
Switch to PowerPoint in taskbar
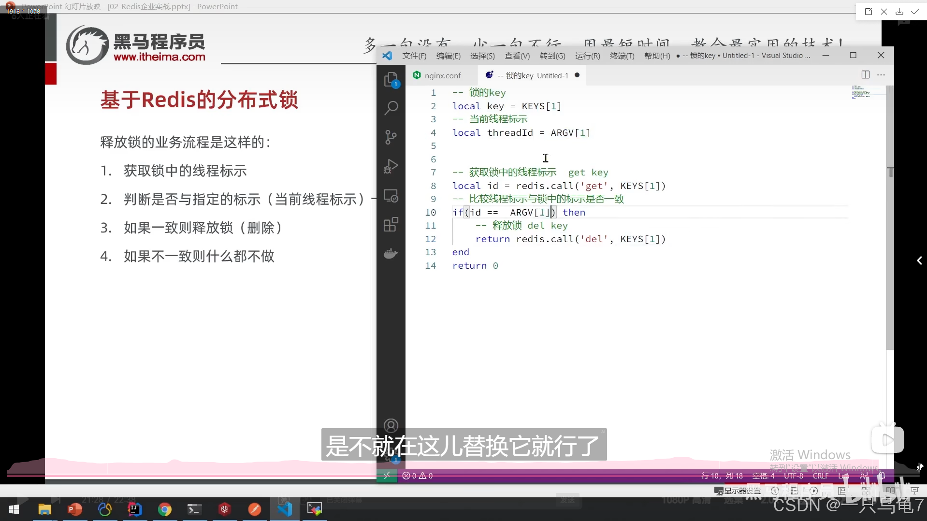74,509
